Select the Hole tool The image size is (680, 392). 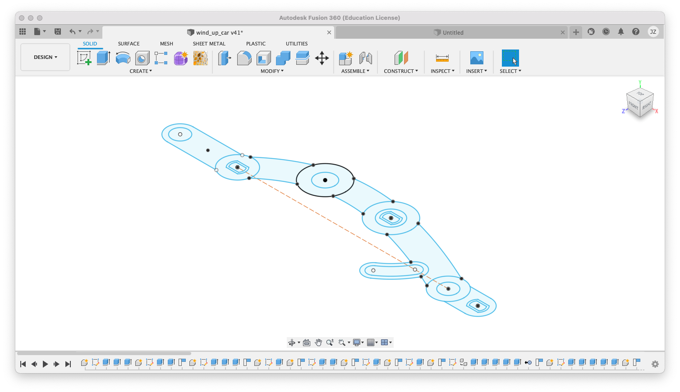point(142,58)
